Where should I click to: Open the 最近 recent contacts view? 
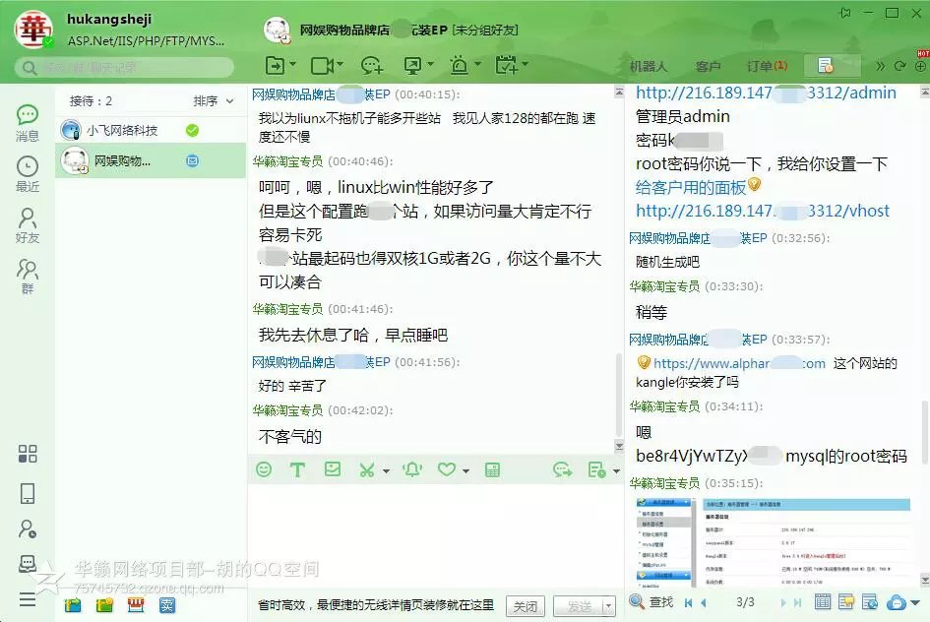[28, 174]
